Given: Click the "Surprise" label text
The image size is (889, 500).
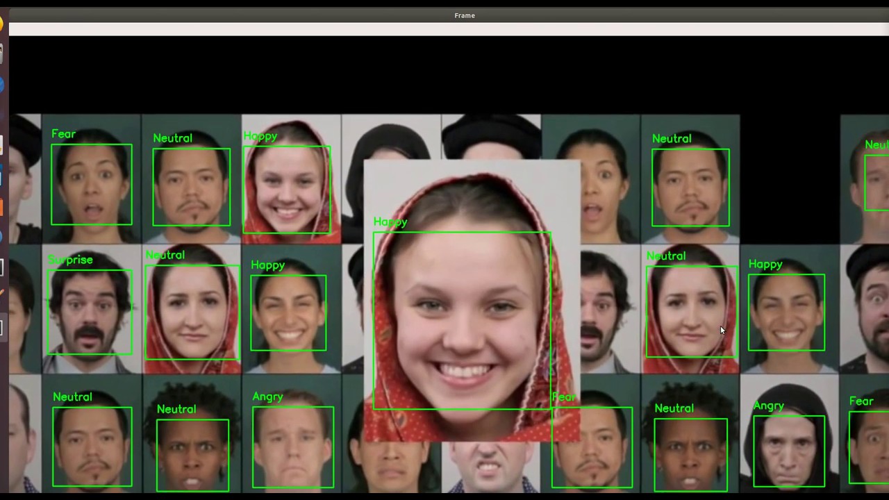Looking at the screenshot, I should 70,260.
